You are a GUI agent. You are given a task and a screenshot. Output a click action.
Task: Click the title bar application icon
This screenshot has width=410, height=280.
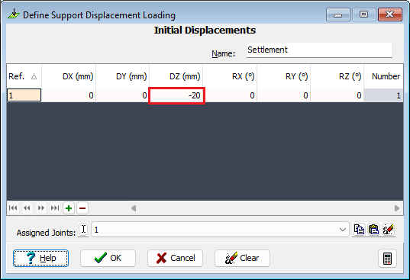pos(14,14)
